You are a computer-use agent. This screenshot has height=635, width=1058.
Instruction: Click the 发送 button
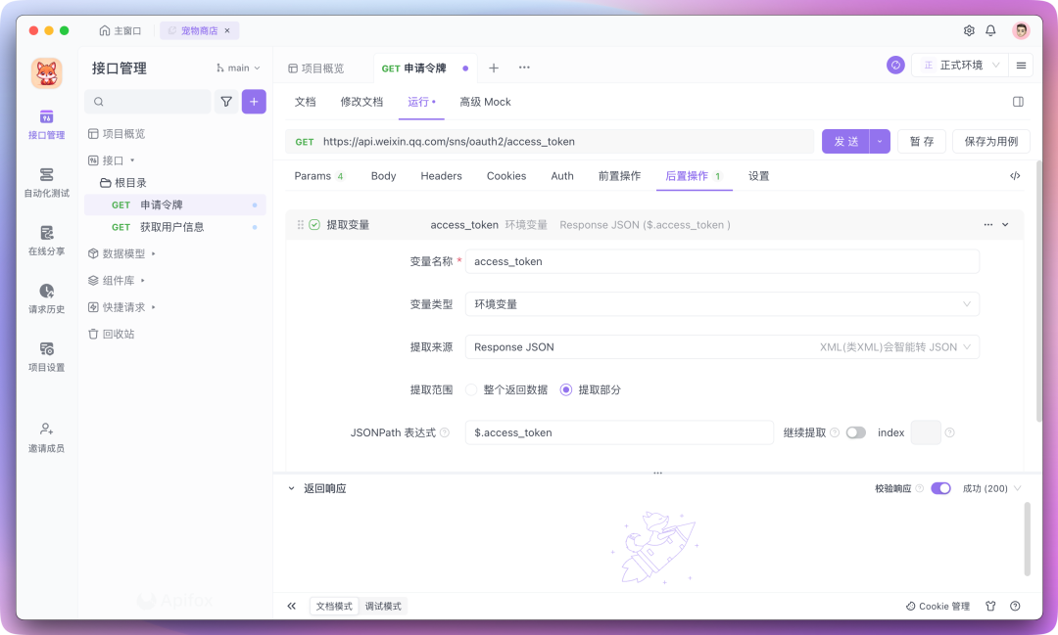(846, 142)
